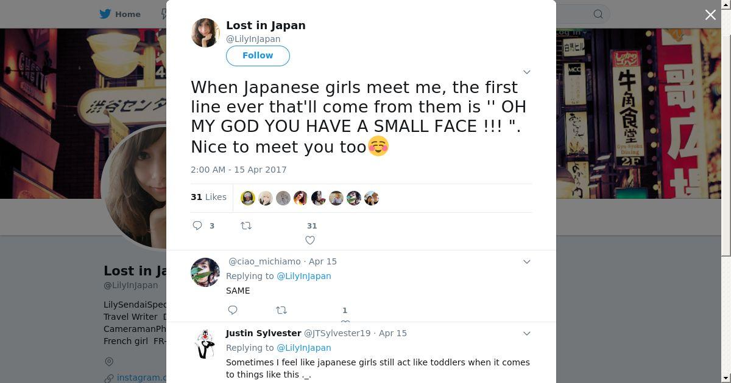Image resolution: width=731 pixels, height=383 pixels.
Task: Retweet the Lost in Japan tweet
Action: coord(246,226)
